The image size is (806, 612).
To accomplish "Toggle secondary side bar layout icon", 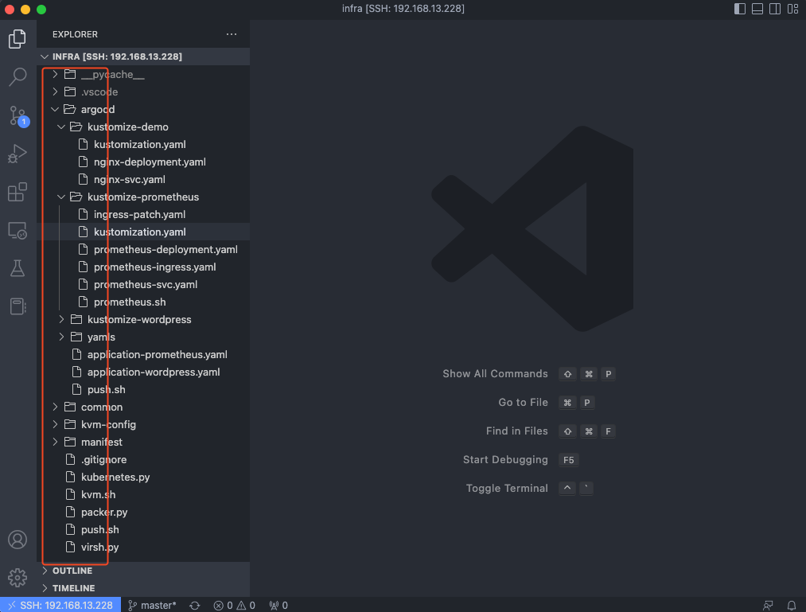I will coord(775,9).
